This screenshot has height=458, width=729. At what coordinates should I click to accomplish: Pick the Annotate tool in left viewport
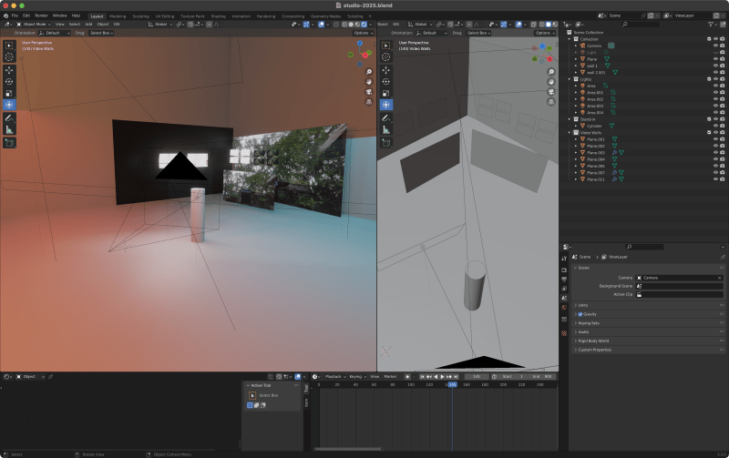(9, 117)
